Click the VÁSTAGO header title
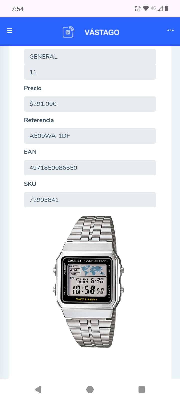 (x=102, y=32)
